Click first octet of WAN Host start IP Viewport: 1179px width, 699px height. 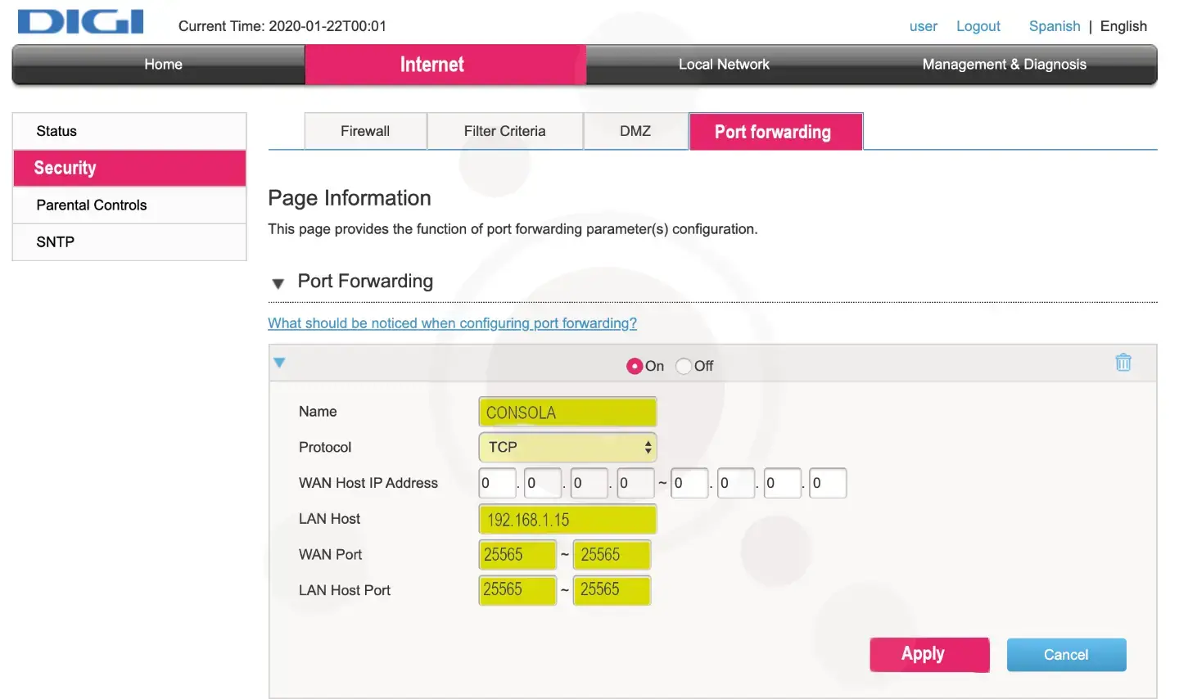pyautogui.click(x=497, y=483)
